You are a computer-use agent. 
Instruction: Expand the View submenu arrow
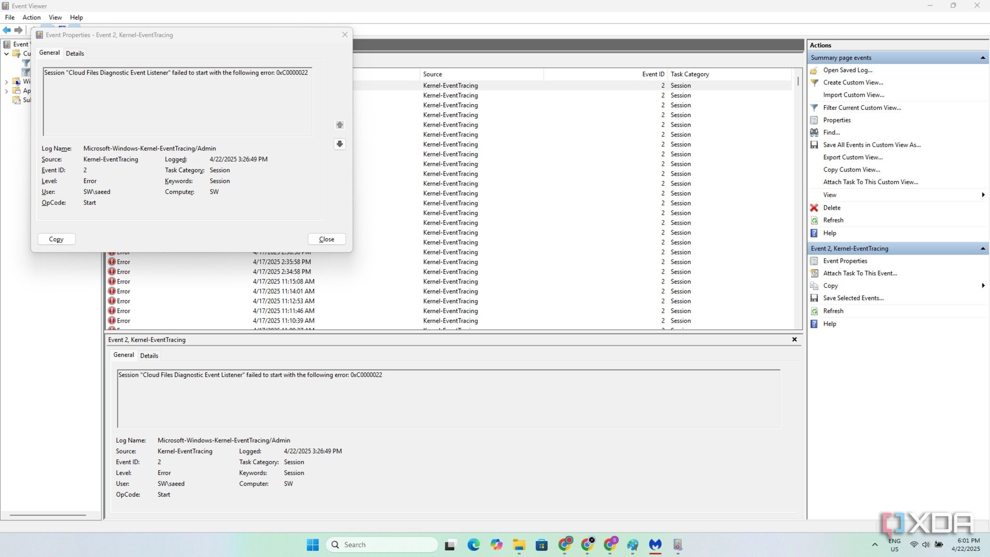coord(983,195)
